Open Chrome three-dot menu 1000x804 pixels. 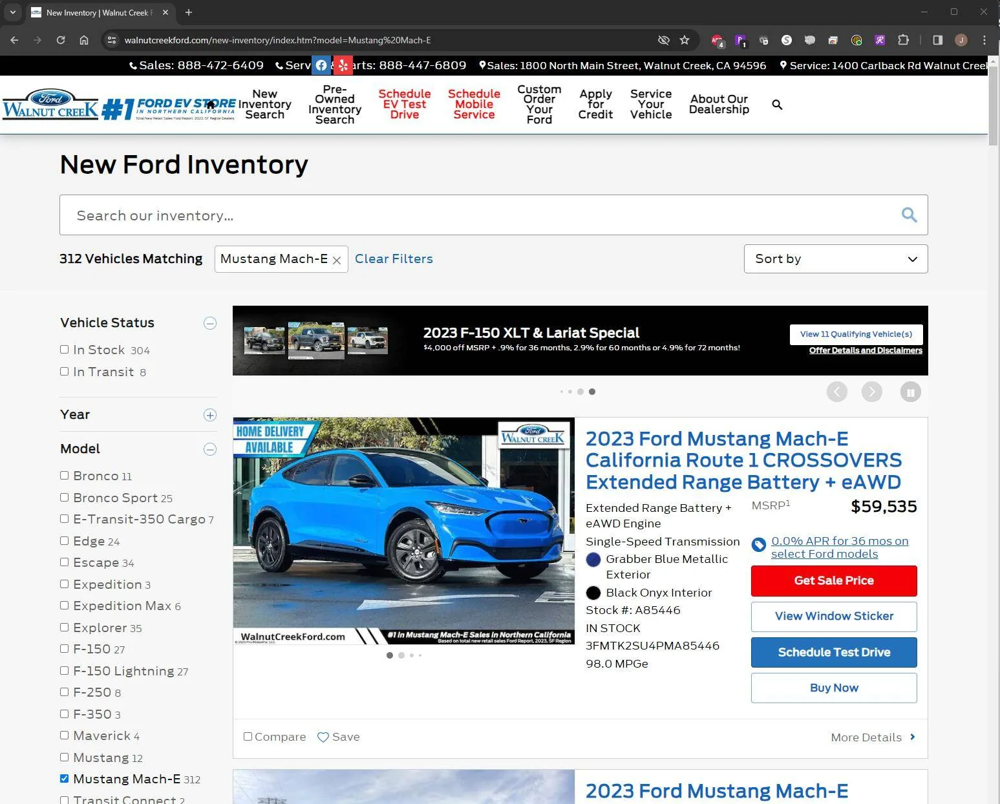coord(984,40)
